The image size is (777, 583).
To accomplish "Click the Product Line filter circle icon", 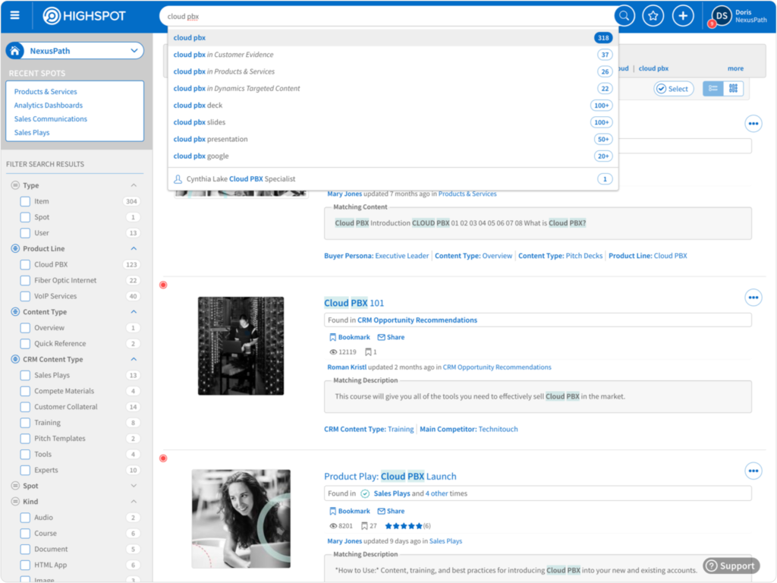I will 15,248.
